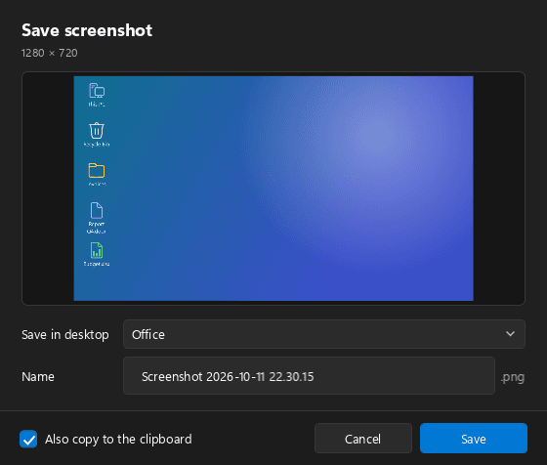The image size is (547, 465).
Task: Uncheck Also copy to the clipboard
Action: coord(28,439)
